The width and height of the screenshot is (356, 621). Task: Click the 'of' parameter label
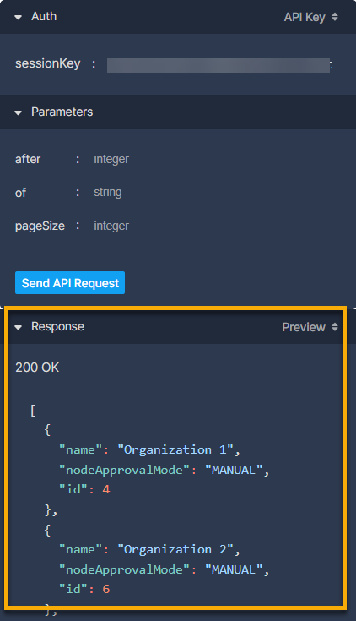pyautogui.click(x=20, y=193)
